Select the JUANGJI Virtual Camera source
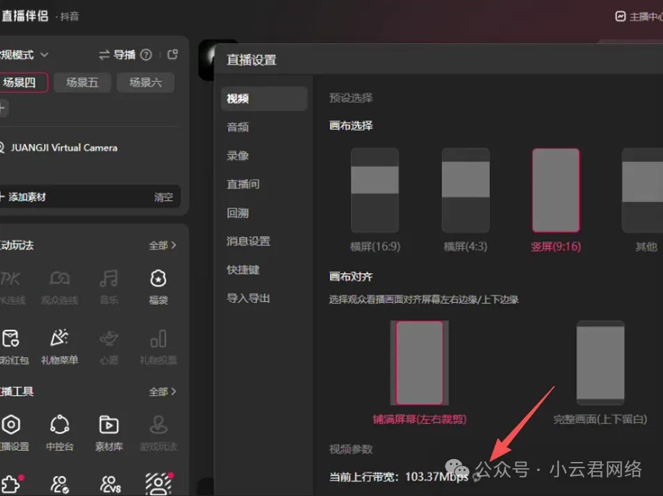Image resolution: width=663 pixels, height=496 pixels. pos(64,148)
